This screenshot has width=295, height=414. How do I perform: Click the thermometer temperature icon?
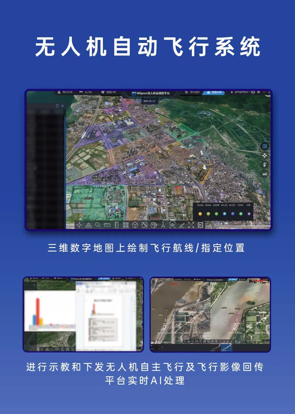coord(264,165)
